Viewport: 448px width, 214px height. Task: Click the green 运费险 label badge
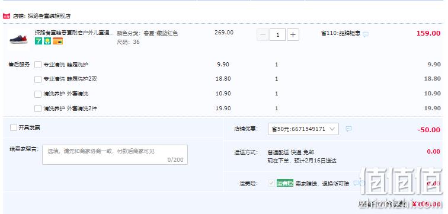click(x=285, y=183)
